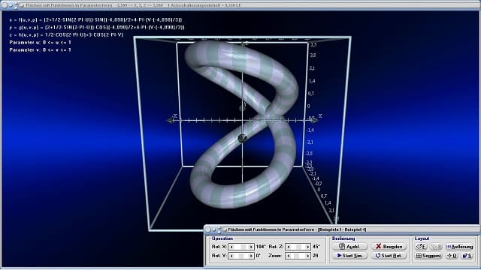
Task: Start the simulation with Start Sim.
Action: [x=349, y=255]
